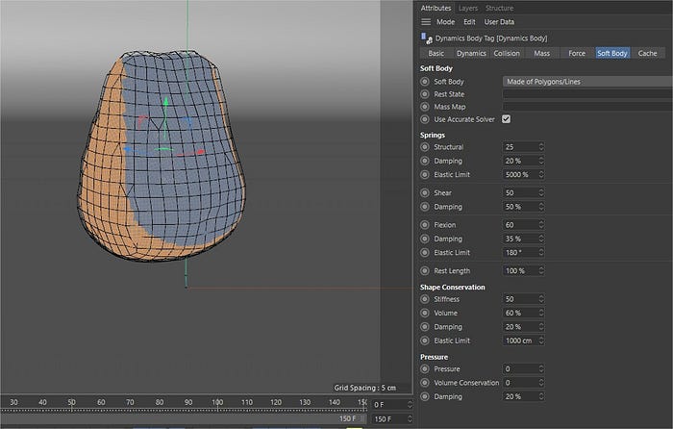Toggle Structural Elastic Limit keyframe circle
673x429 pixels.
coord(425,175)
